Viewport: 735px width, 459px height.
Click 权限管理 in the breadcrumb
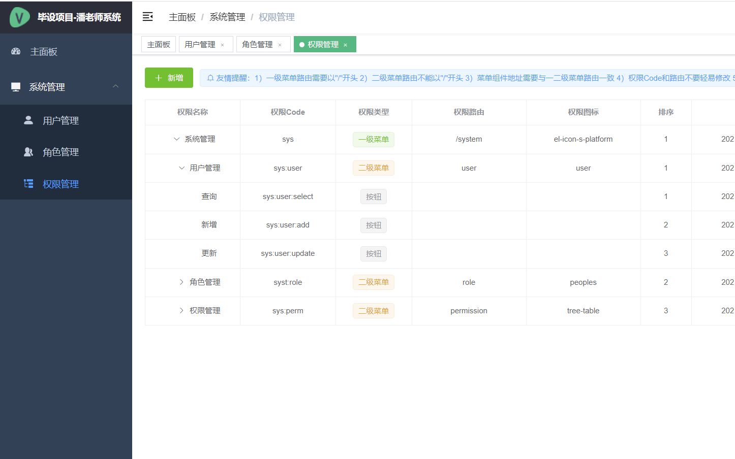click(x=277, y=17)
